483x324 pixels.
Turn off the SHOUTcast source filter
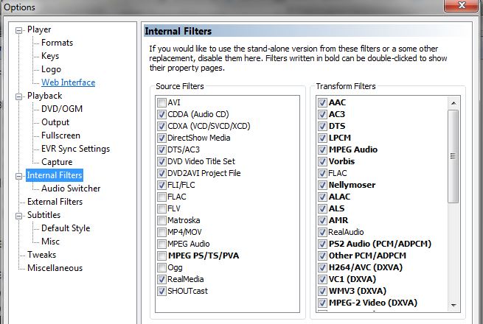pos(161,291)
